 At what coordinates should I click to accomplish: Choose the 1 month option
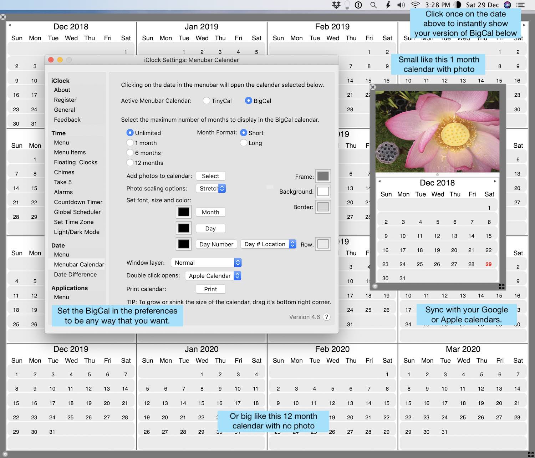[130, 143]
